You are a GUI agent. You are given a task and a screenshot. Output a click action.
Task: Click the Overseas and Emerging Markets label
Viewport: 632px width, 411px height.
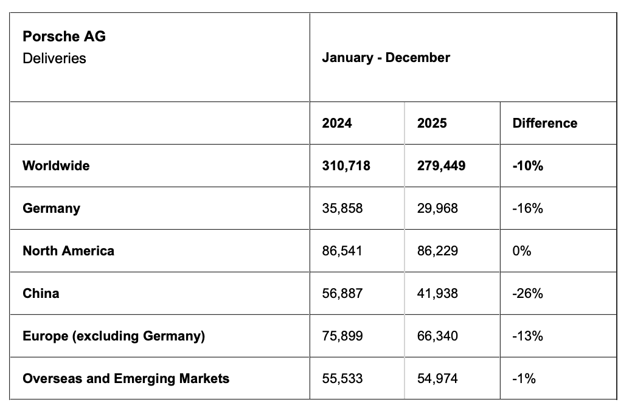click(x=126, y=379)
